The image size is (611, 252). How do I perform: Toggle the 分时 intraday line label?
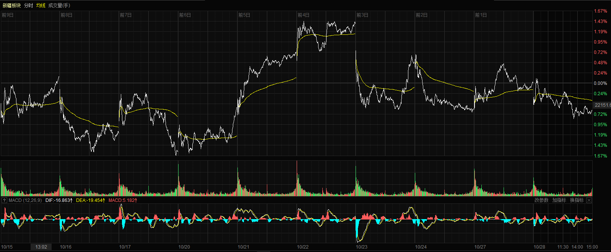(29, 5)
